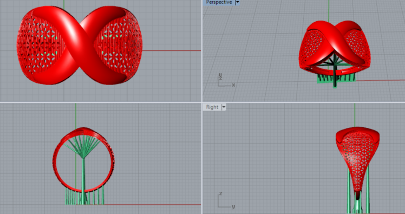Click the world axes icon in Perspective viewport
This screenshot has height=214, width=405.
[x=226, y=80]
